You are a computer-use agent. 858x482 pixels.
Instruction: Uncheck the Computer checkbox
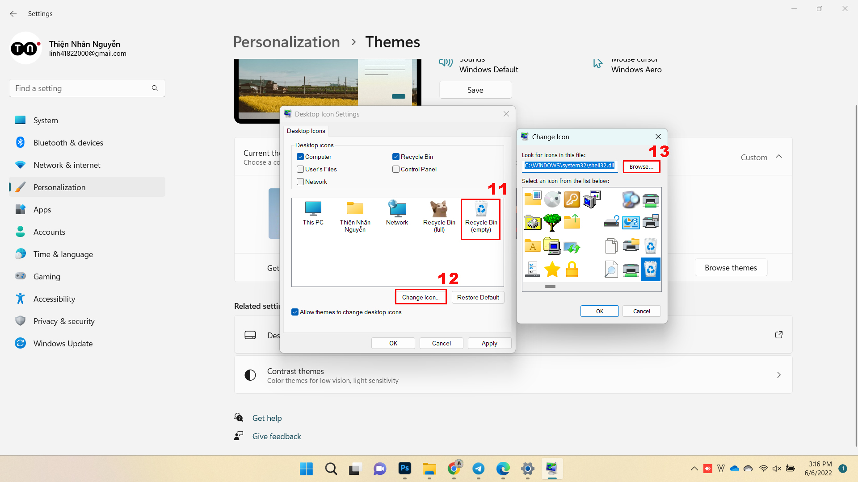point(300,157)
